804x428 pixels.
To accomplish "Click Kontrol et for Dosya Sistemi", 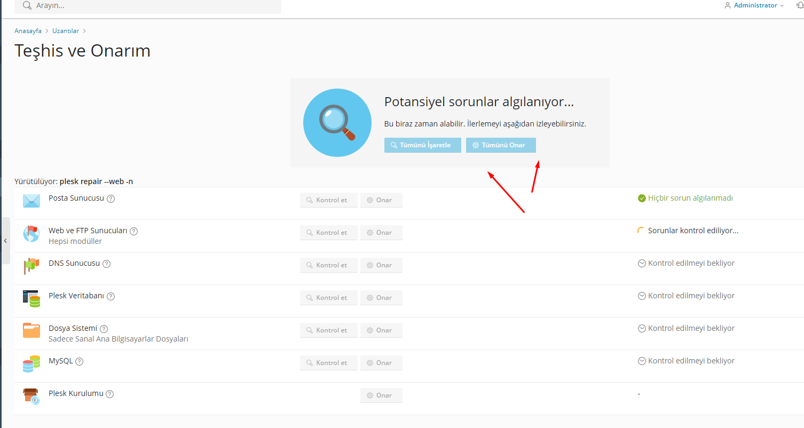I will click(x=329, y=330).
